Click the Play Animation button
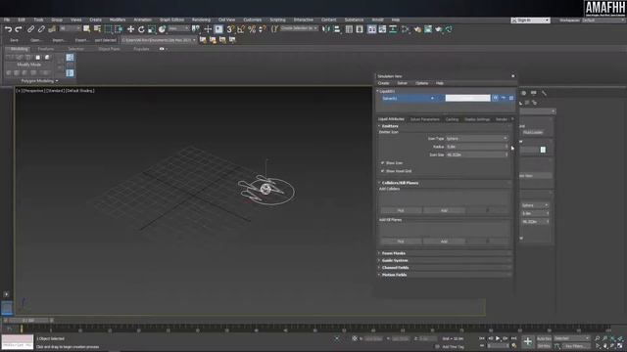The width and height of the screenshot is (627, 352). (x=498, y=338)
